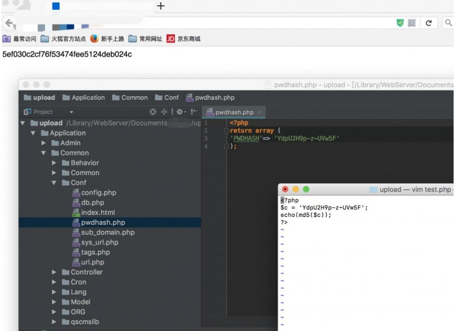Go back with the browser back arrow

point(9,23)
